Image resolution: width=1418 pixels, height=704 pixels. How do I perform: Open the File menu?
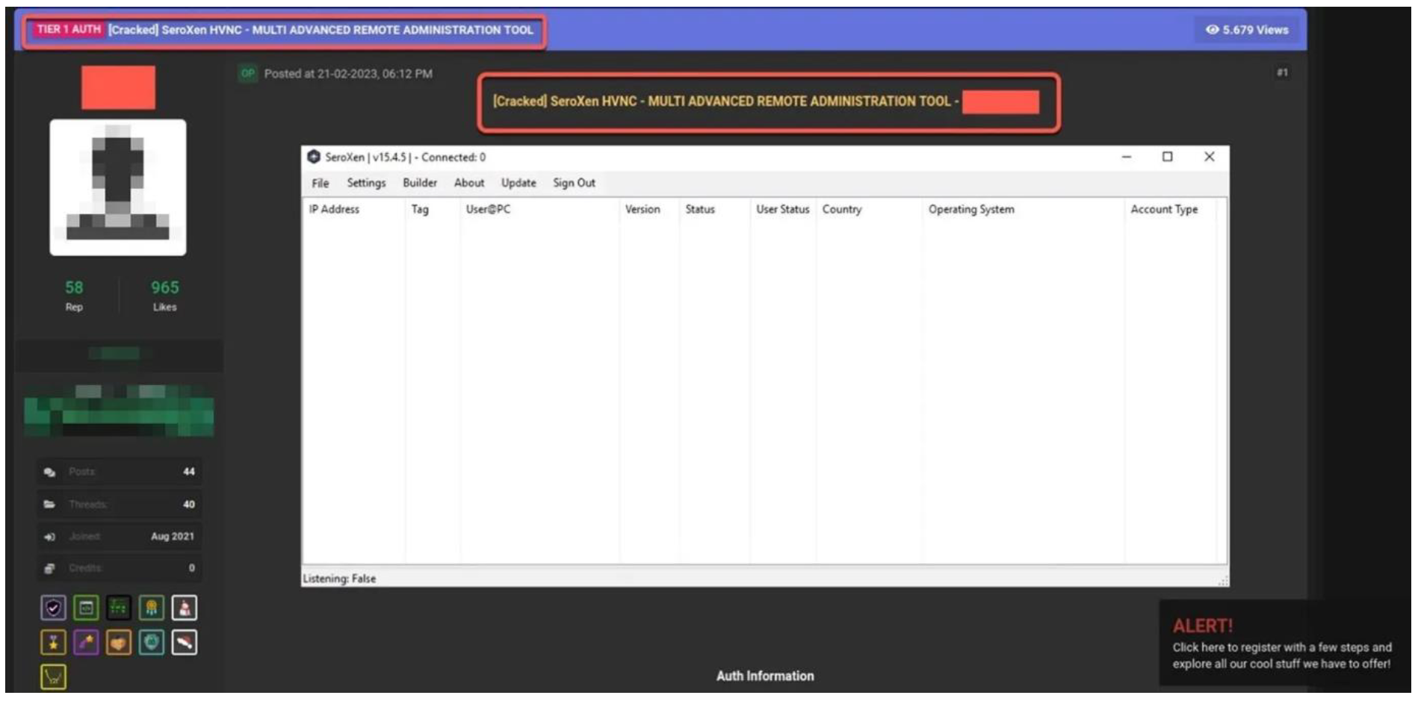(x=320, y=184)
